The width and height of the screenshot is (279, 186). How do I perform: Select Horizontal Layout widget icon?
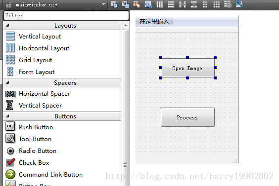pos(10,48)
